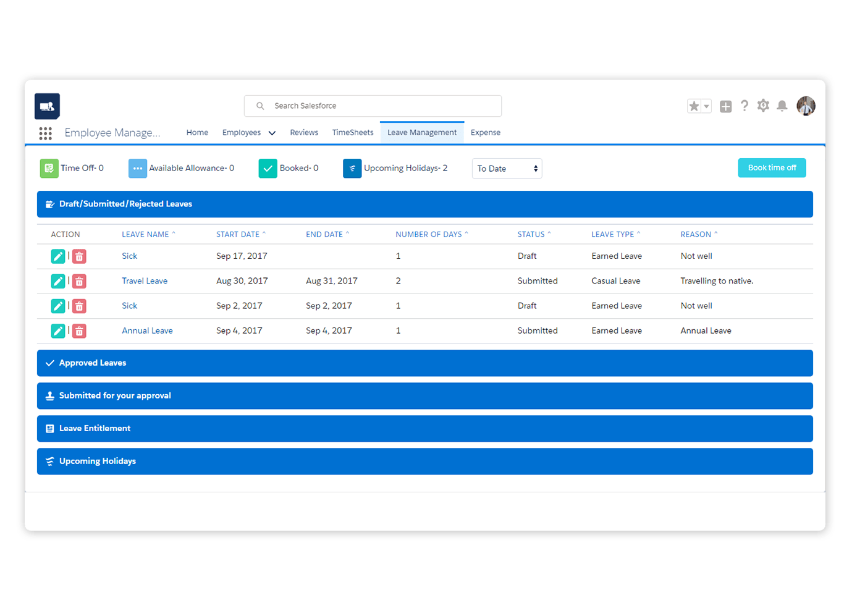Delete the Annual Leave row
The height and width of the screenshot is (598, 844).
coord(79,331)
